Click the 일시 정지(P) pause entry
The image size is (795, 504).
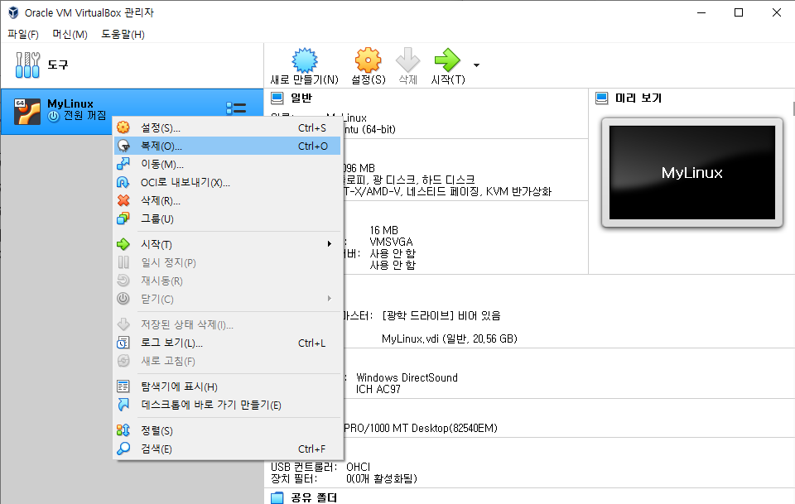[x=227, y=262]
